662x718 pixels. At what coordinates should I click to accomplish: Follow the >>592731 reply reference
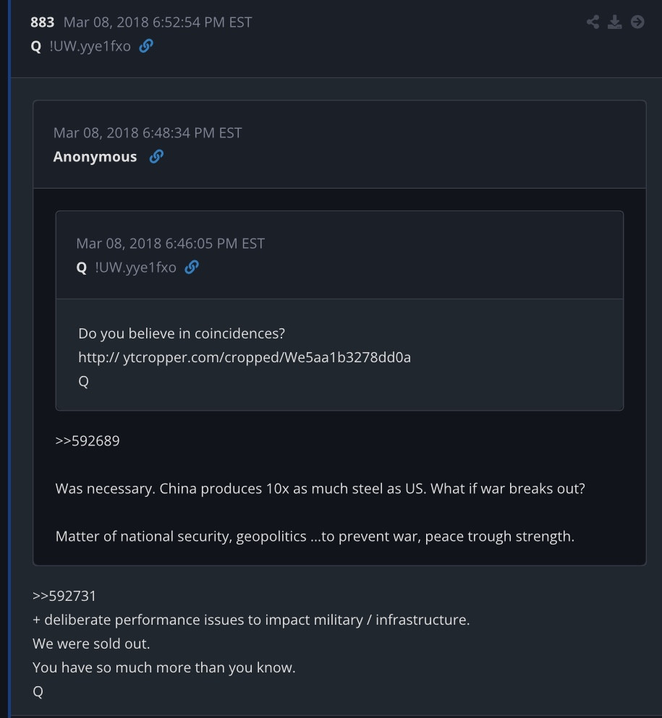point(64,597)
